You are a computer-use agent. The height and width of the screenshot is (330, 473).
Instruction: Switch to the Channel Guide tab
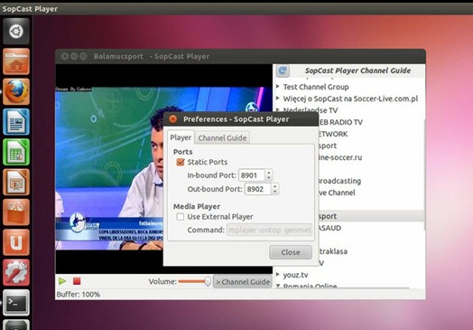[222, 137]
